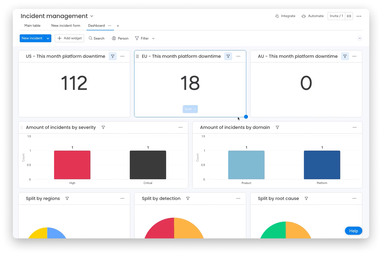
Task: Open the EU platform downtime widget menu
Action: coord(238,56)
